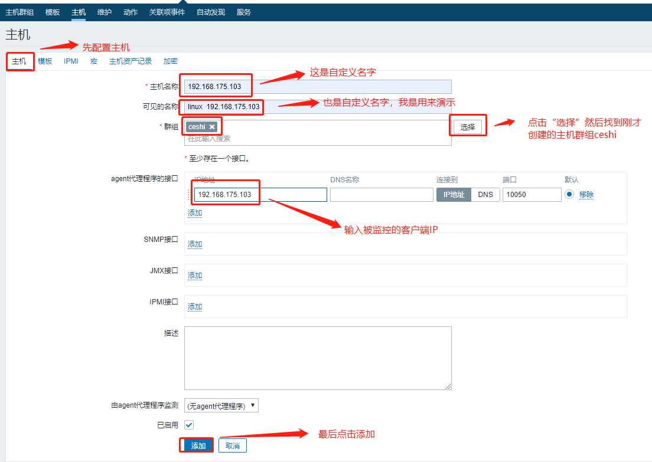
Task: Switch to the 宏 form tab
Action: [94, 61]
